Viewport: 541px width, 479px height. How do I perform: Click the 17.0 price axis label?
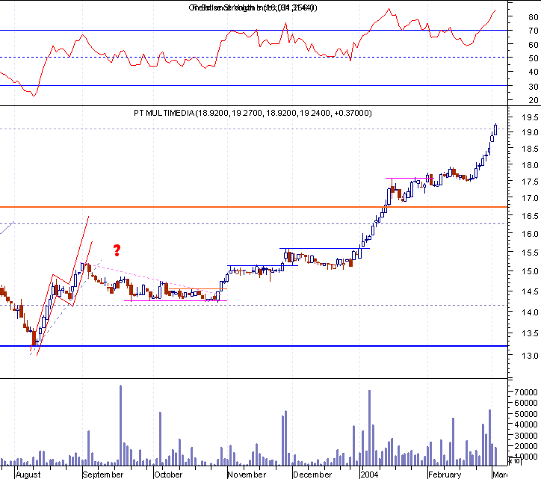[x=530, y=198]
